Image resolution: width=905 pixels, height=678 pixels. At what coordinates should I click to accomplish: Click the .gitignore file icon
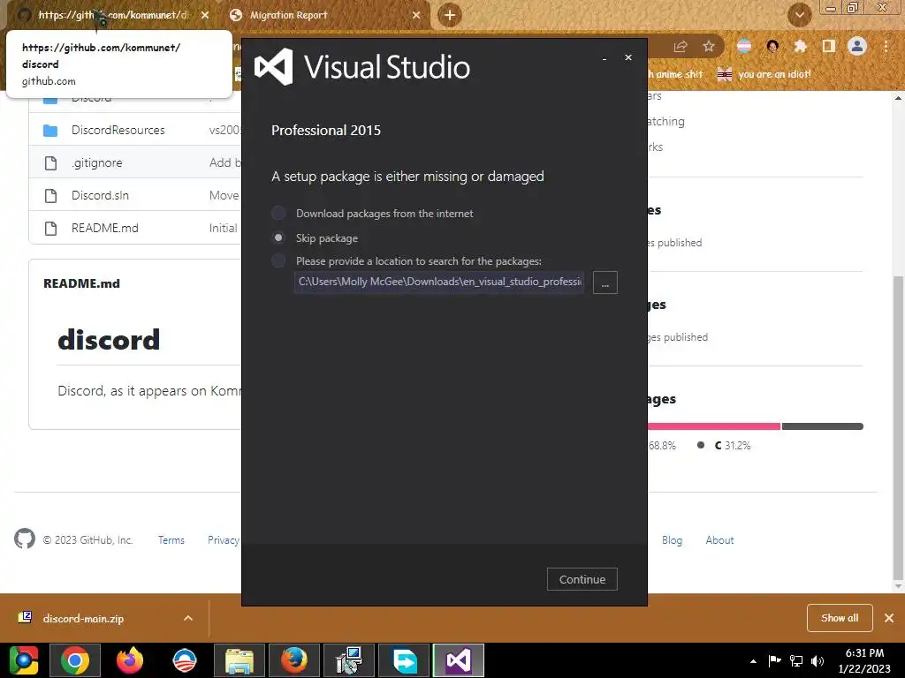(x=50, y=163)
